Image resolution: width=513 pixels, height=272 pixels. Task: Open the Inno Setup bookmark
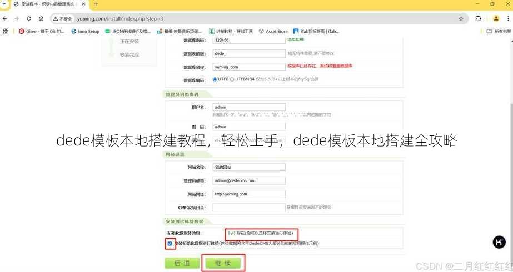click(x=85, y=32)
